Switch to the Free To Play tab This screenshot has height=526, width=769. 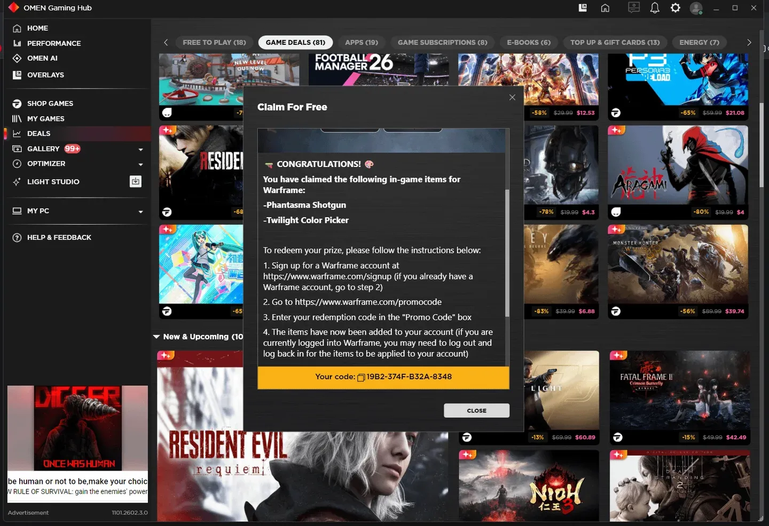point(214,43)
